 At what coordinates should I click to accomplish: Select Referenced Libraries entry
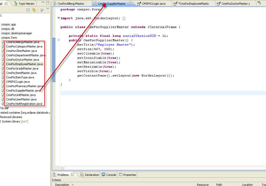[x=11, y=117]
